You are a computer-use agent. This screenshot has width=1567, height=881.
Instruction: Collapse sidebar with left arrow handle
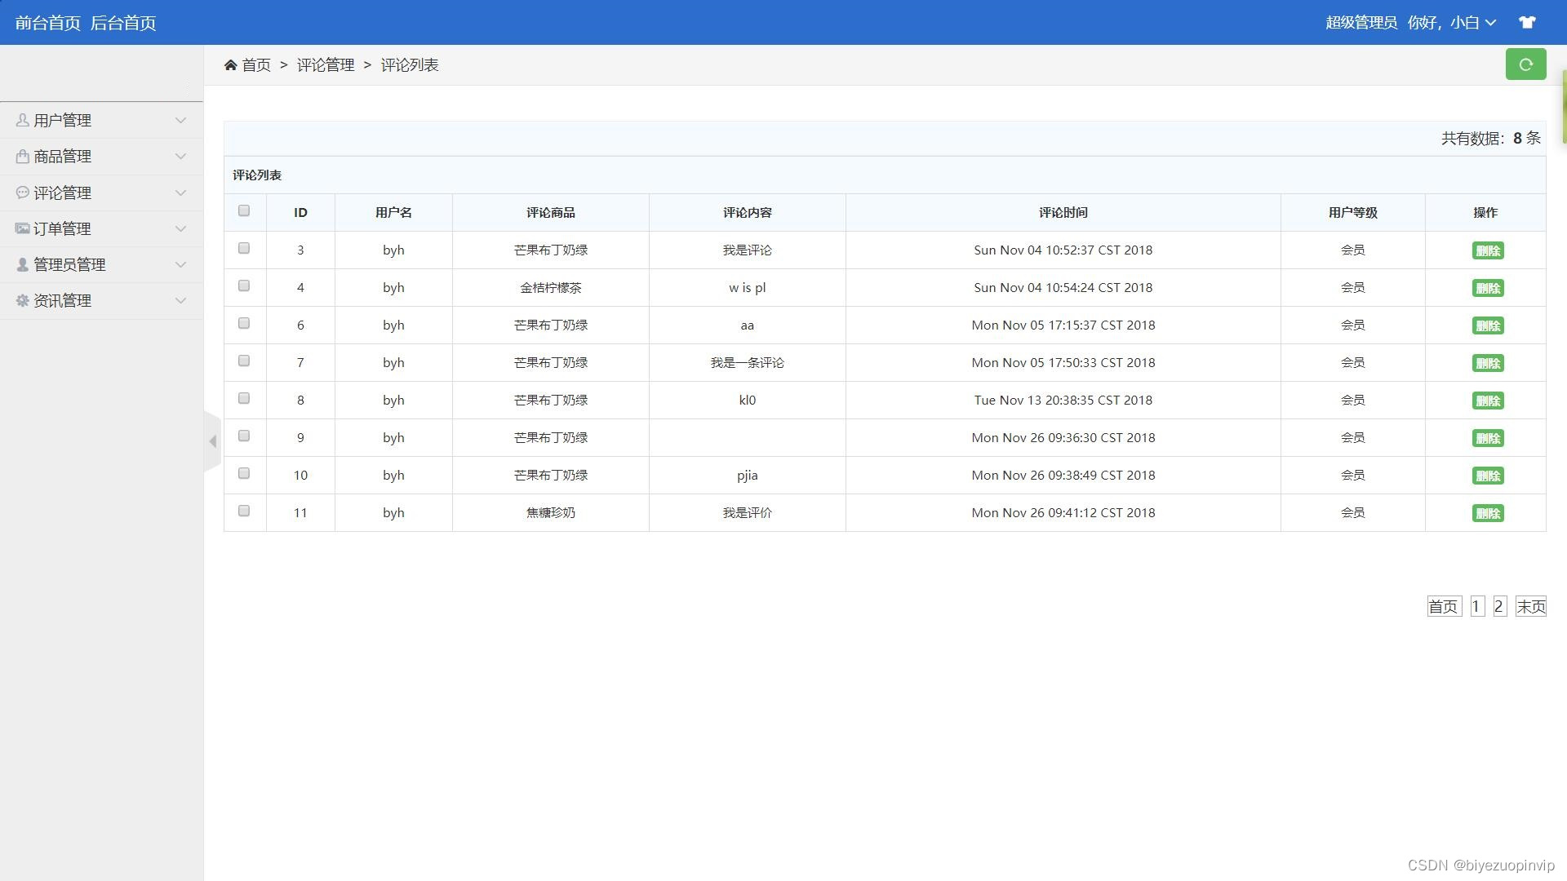212,441
